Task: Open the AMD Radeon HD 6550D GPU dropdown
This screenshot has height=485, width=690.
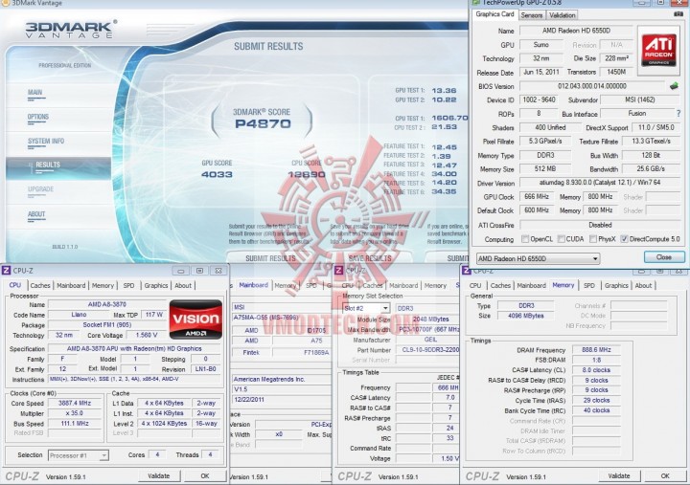Action: [x=538, y=258]
